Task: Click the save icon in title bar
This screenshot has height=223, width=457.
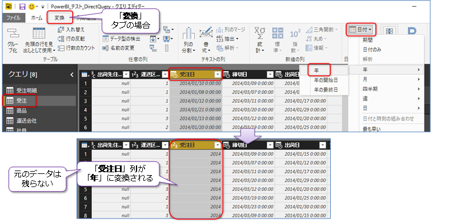Action: click(x=22, y=6)
